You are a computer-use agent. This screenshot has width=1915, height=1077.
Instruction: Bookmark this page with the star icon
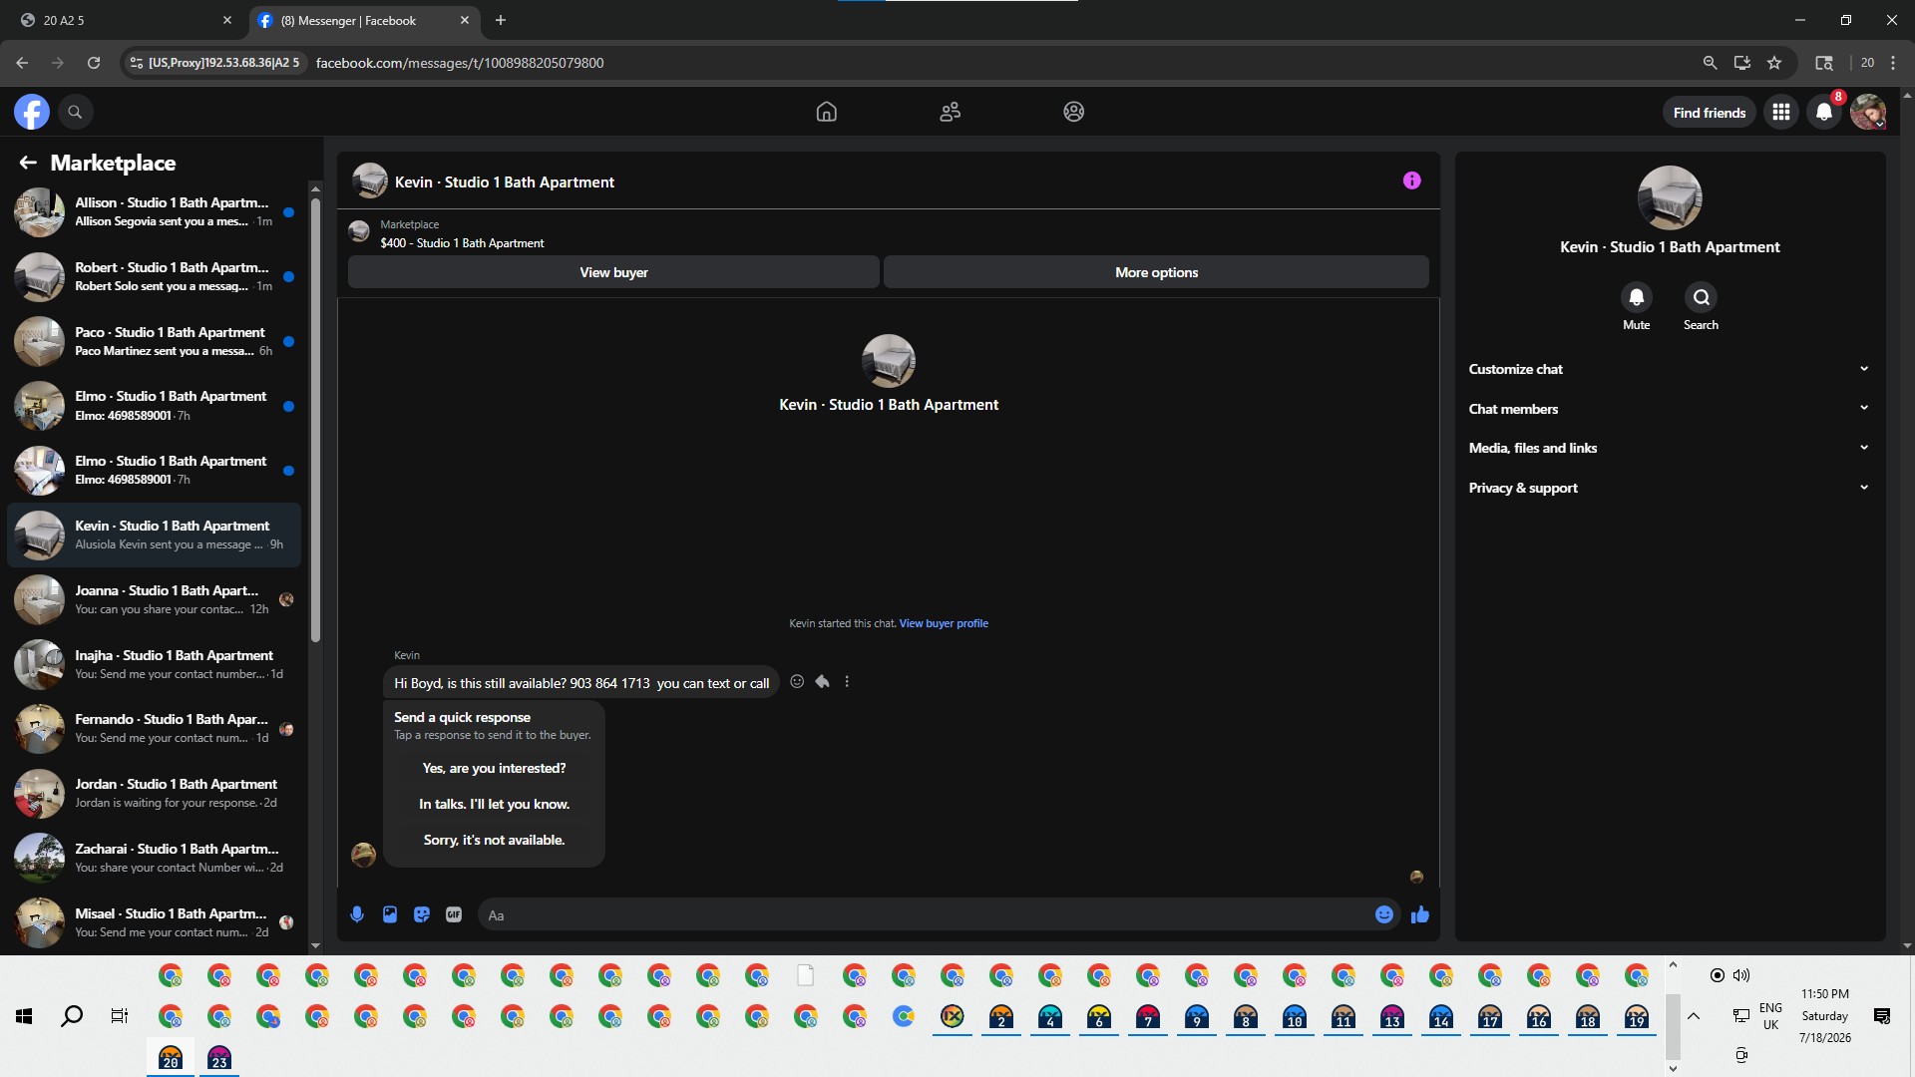pos(1774,63)
